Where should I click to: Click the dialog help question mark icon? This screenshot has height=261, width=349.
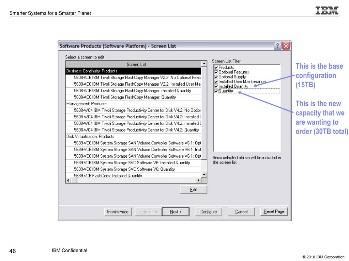[x=277, y=46]
